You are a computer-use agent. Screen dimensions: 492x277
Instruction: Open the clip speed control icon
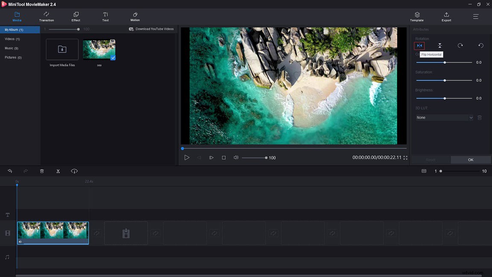(x=74, y=171)
